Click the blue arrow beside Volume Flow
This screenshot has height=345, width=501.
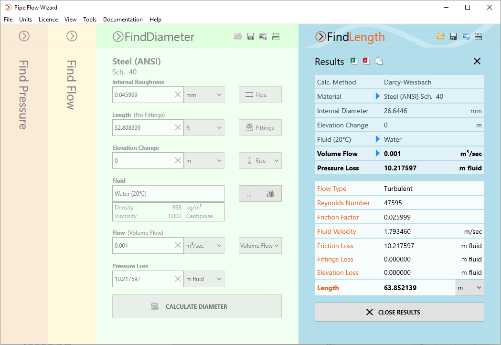click(377, 154)
